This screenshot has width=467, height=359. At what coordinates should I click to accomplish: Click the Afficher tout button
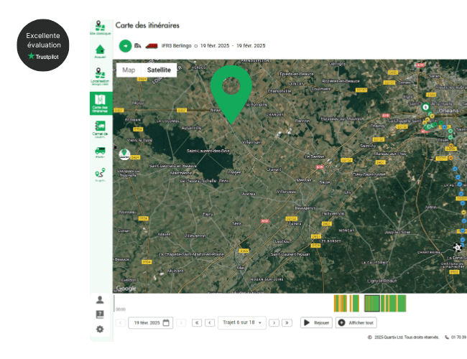coord(356,322)
